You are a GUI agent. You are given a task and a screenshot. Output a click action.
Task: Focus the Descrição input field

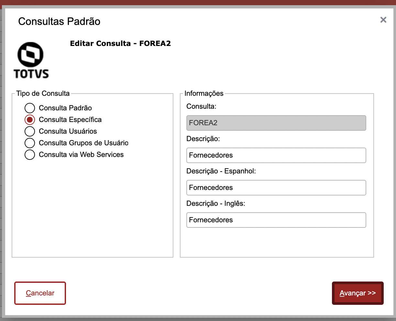276,155
